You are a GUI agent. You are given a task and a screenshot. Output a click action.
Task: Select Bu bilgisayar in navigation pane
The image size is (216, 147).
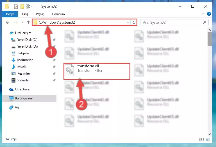(29, 98)
